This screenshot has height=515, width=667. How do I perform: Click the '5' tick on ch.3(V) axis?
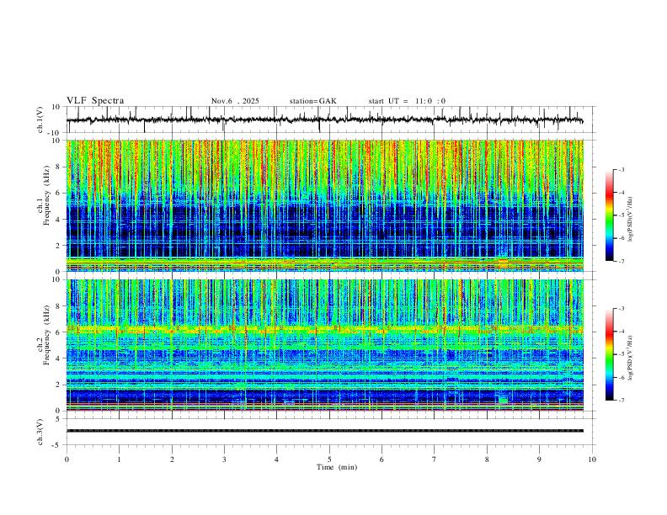59,419
